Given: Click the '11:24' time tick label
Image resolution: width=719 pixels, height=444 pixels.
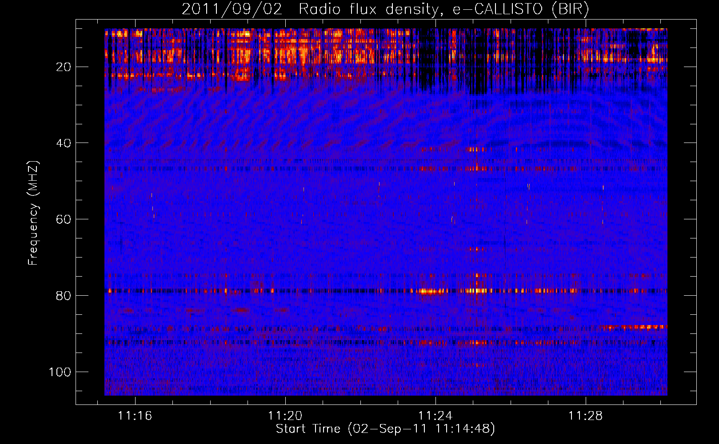Looking at the screenshot, I should (x=435, y=416).
